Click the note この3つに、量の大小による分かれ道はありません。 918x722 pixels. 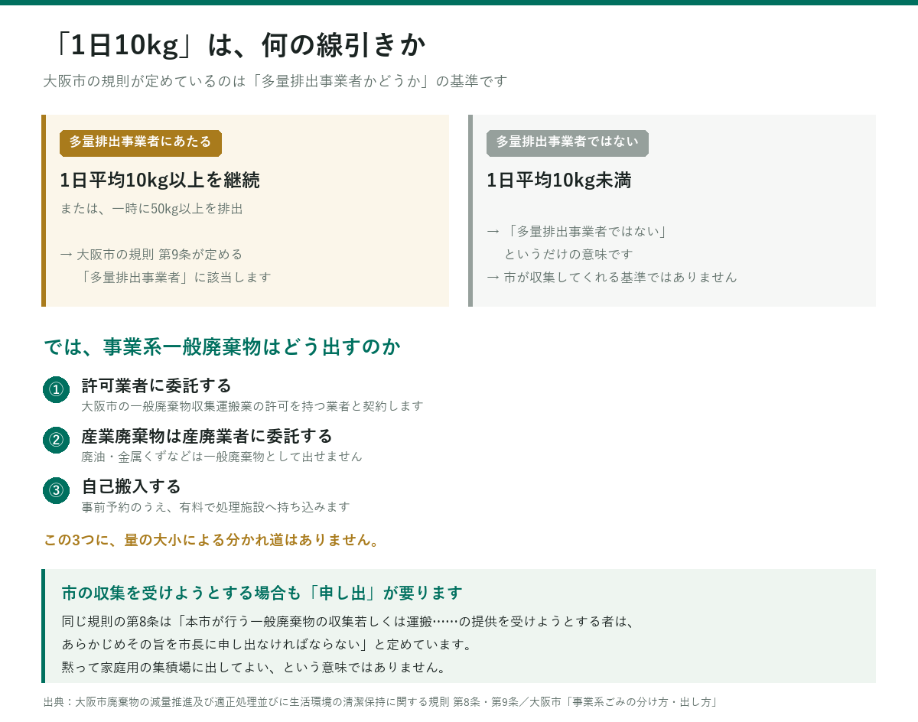coord(212,540)
